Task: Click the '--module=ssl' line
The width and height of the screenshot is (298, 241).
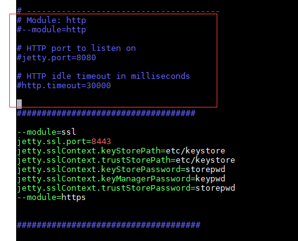Action: [x=47, y=132]
